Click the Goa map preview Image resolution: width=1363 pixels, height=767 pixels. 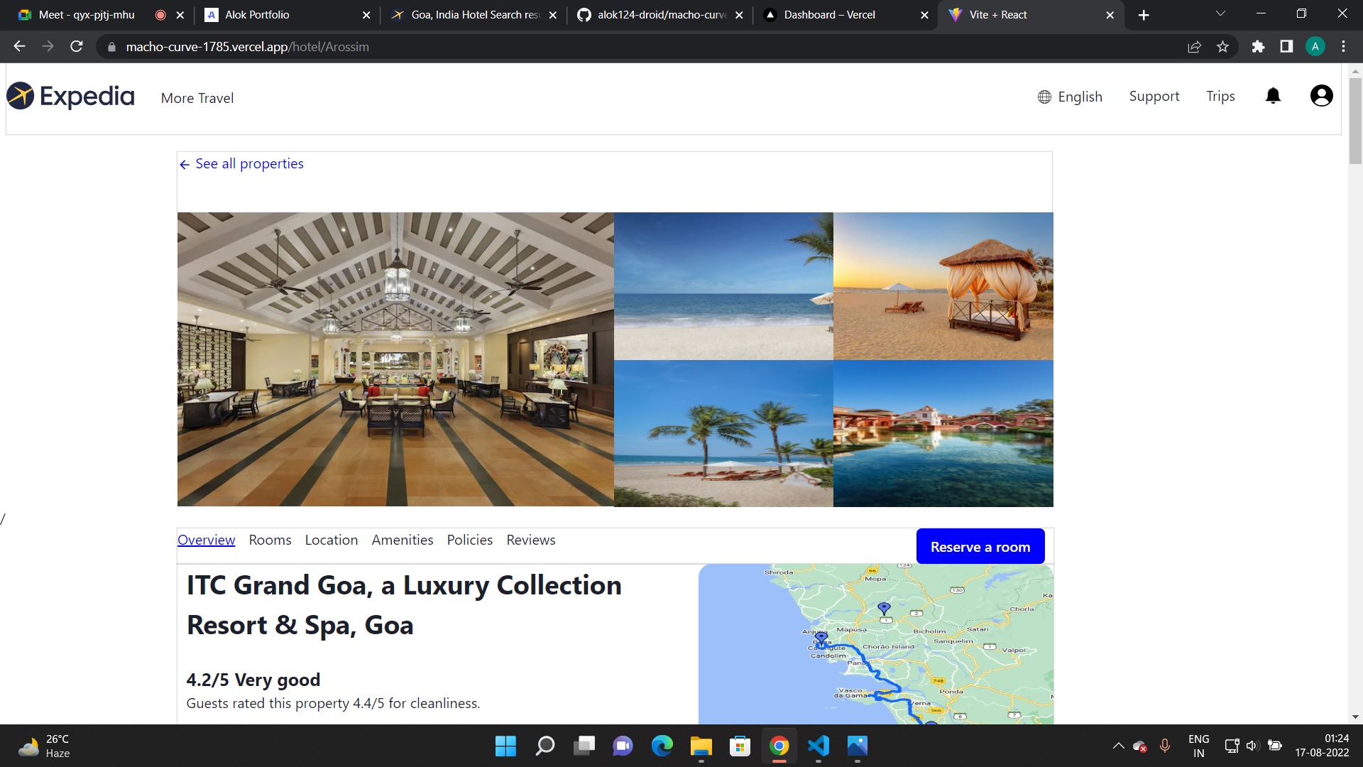point(876,644)
